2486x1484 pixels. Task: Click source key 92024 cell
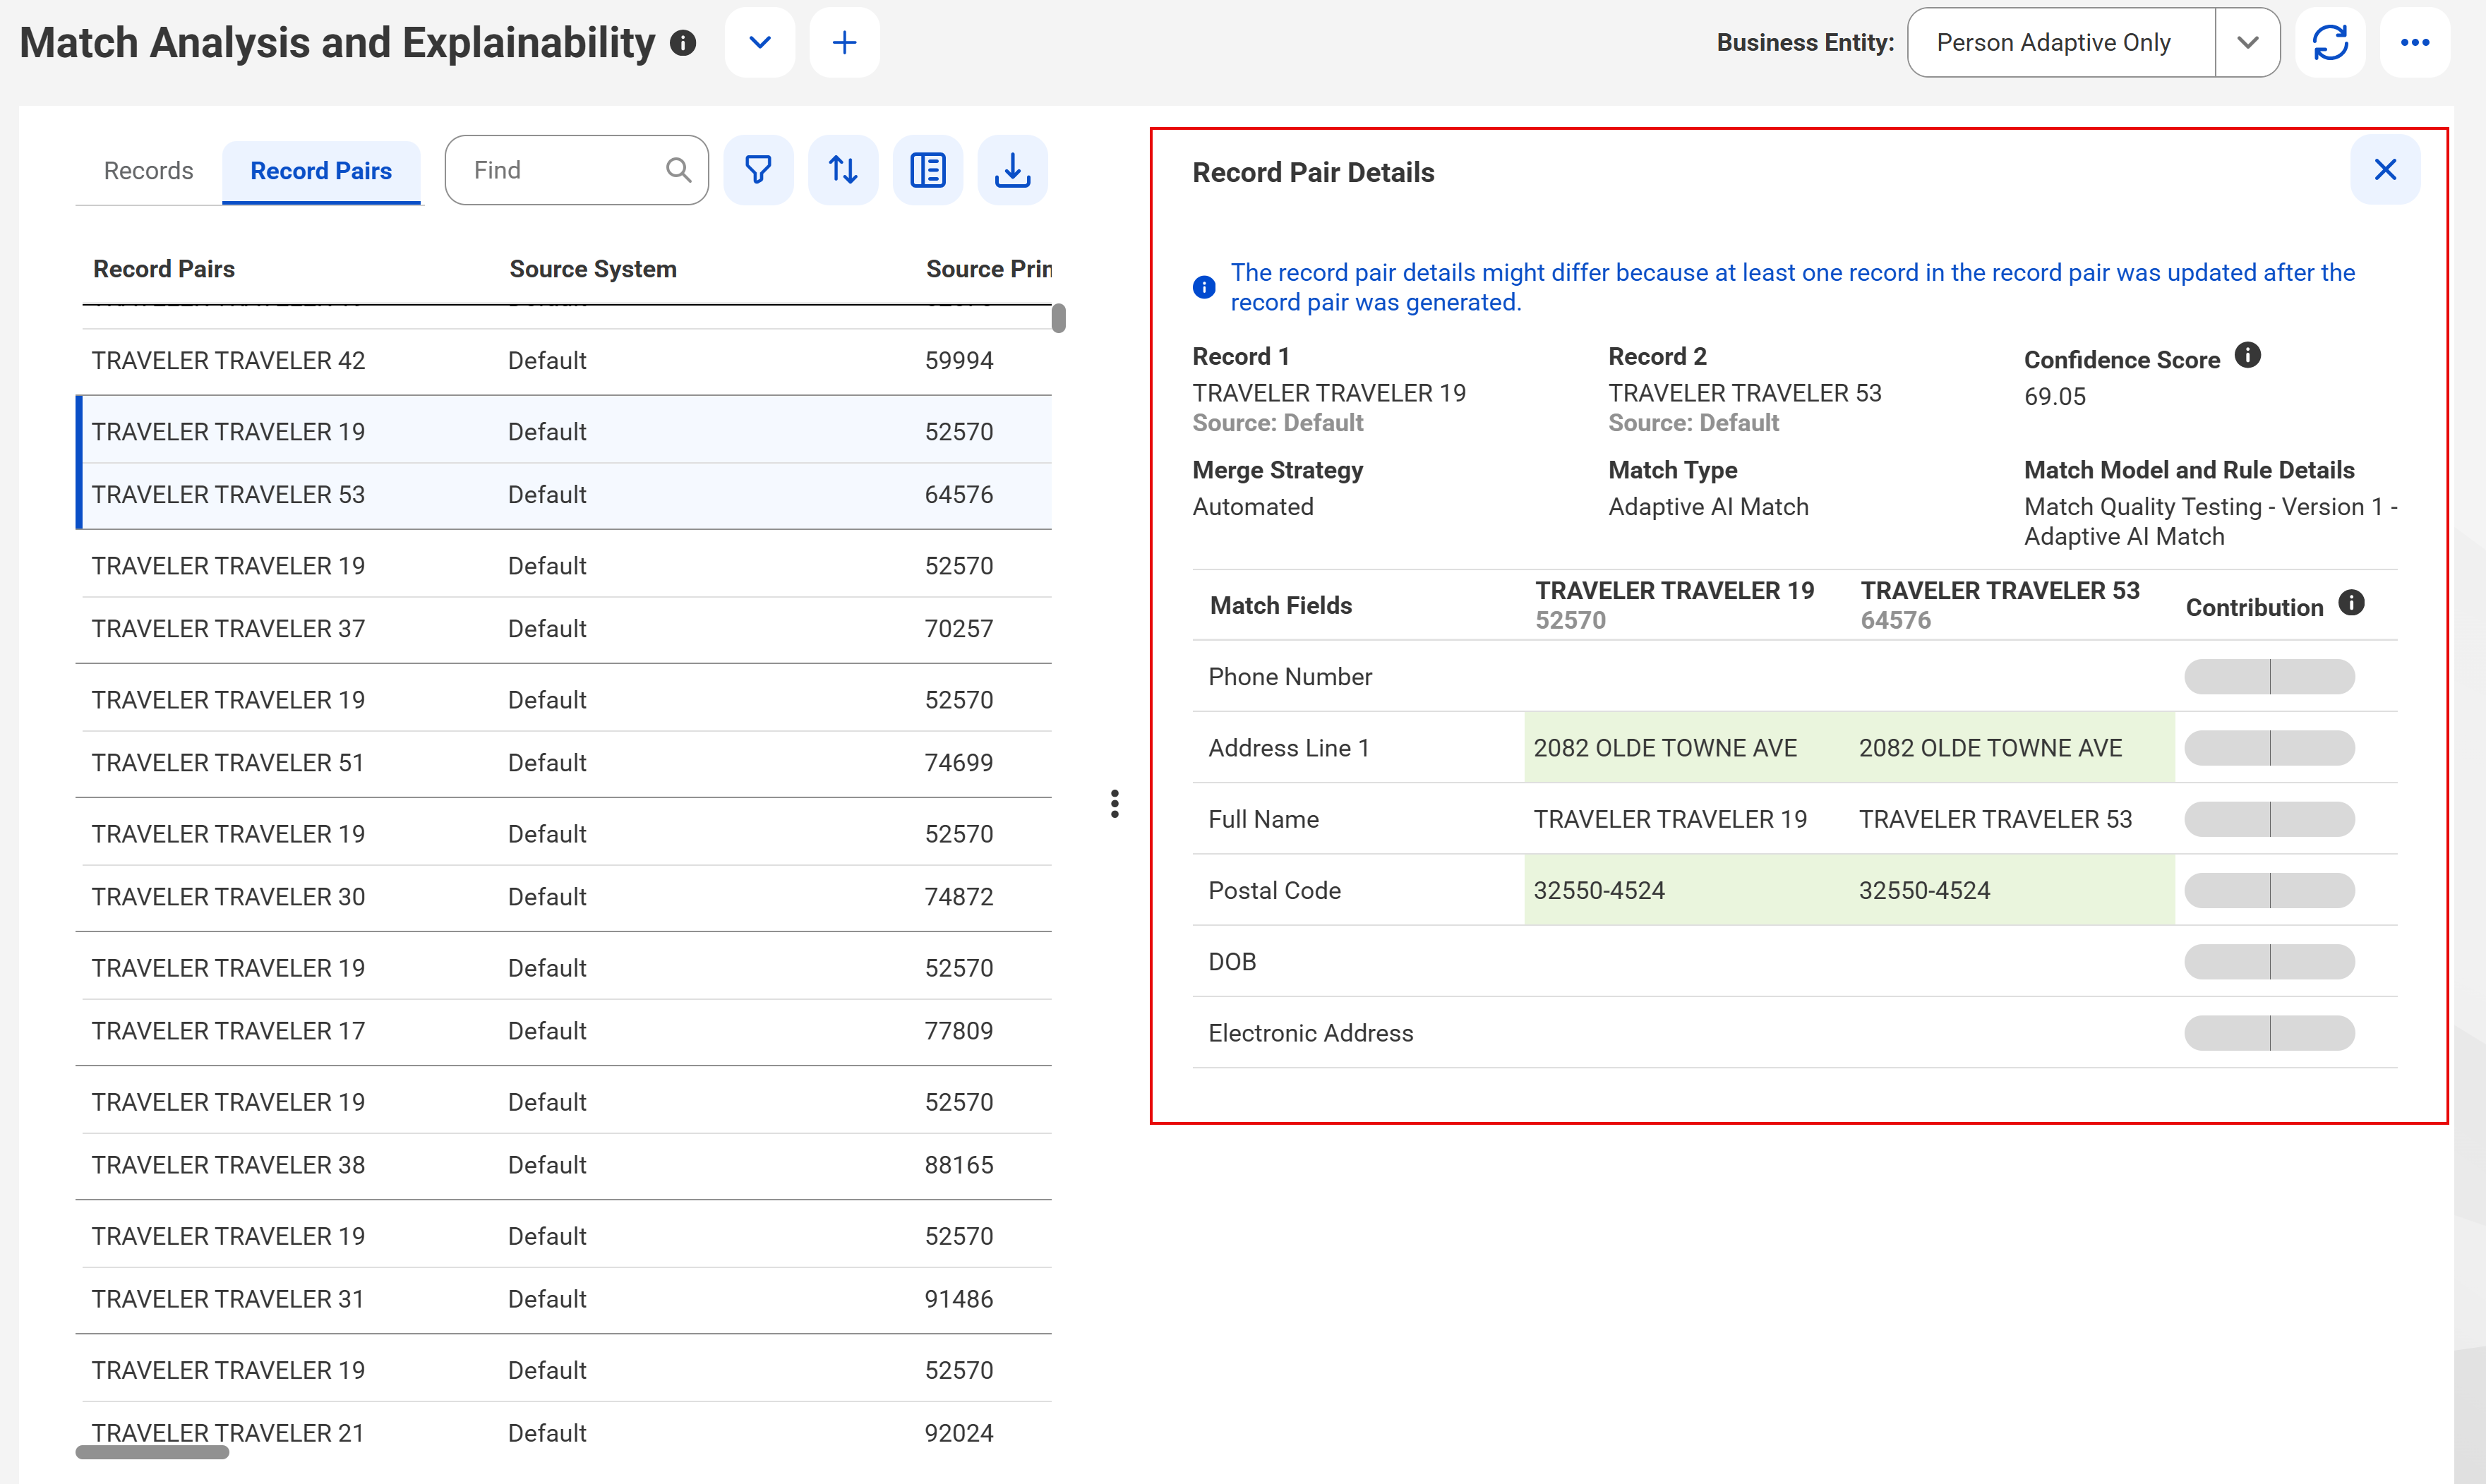959,1433
